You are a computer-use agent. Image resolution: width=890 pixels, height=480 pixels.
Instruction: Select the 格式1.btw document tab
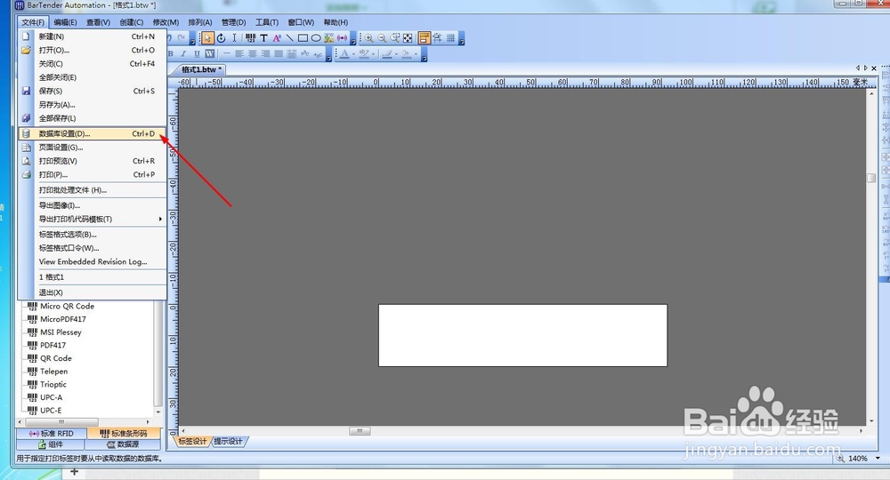[x=201, y=69]
